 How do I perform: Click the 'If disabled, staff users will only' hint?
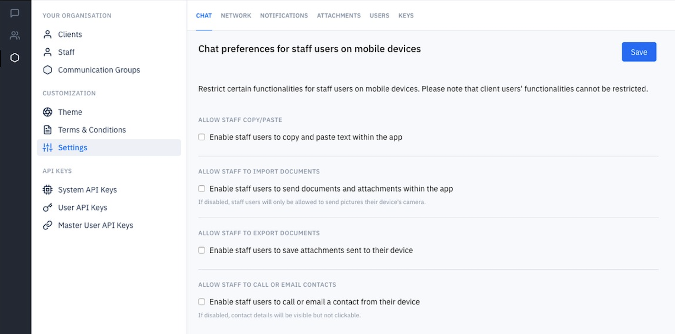(x=312, y=202)
